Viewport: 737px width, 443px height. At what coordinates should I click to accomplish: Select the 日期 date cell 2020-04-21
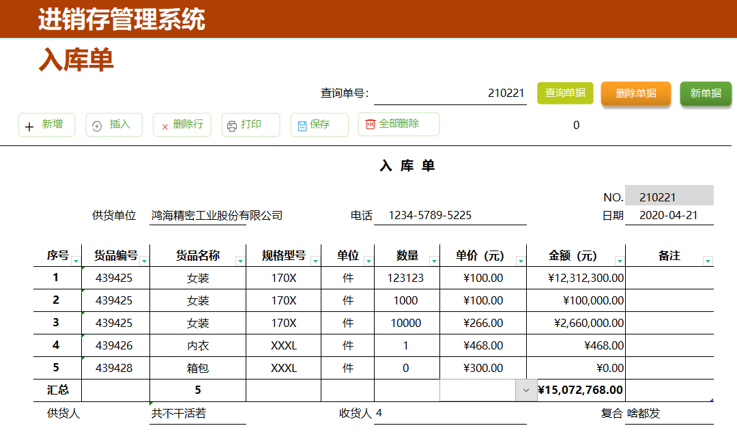tap(668, 215)
